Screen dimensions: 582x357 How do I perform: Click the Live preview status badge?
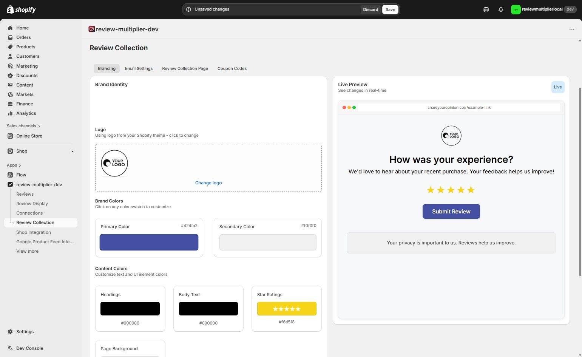click(x=557, y=87)
